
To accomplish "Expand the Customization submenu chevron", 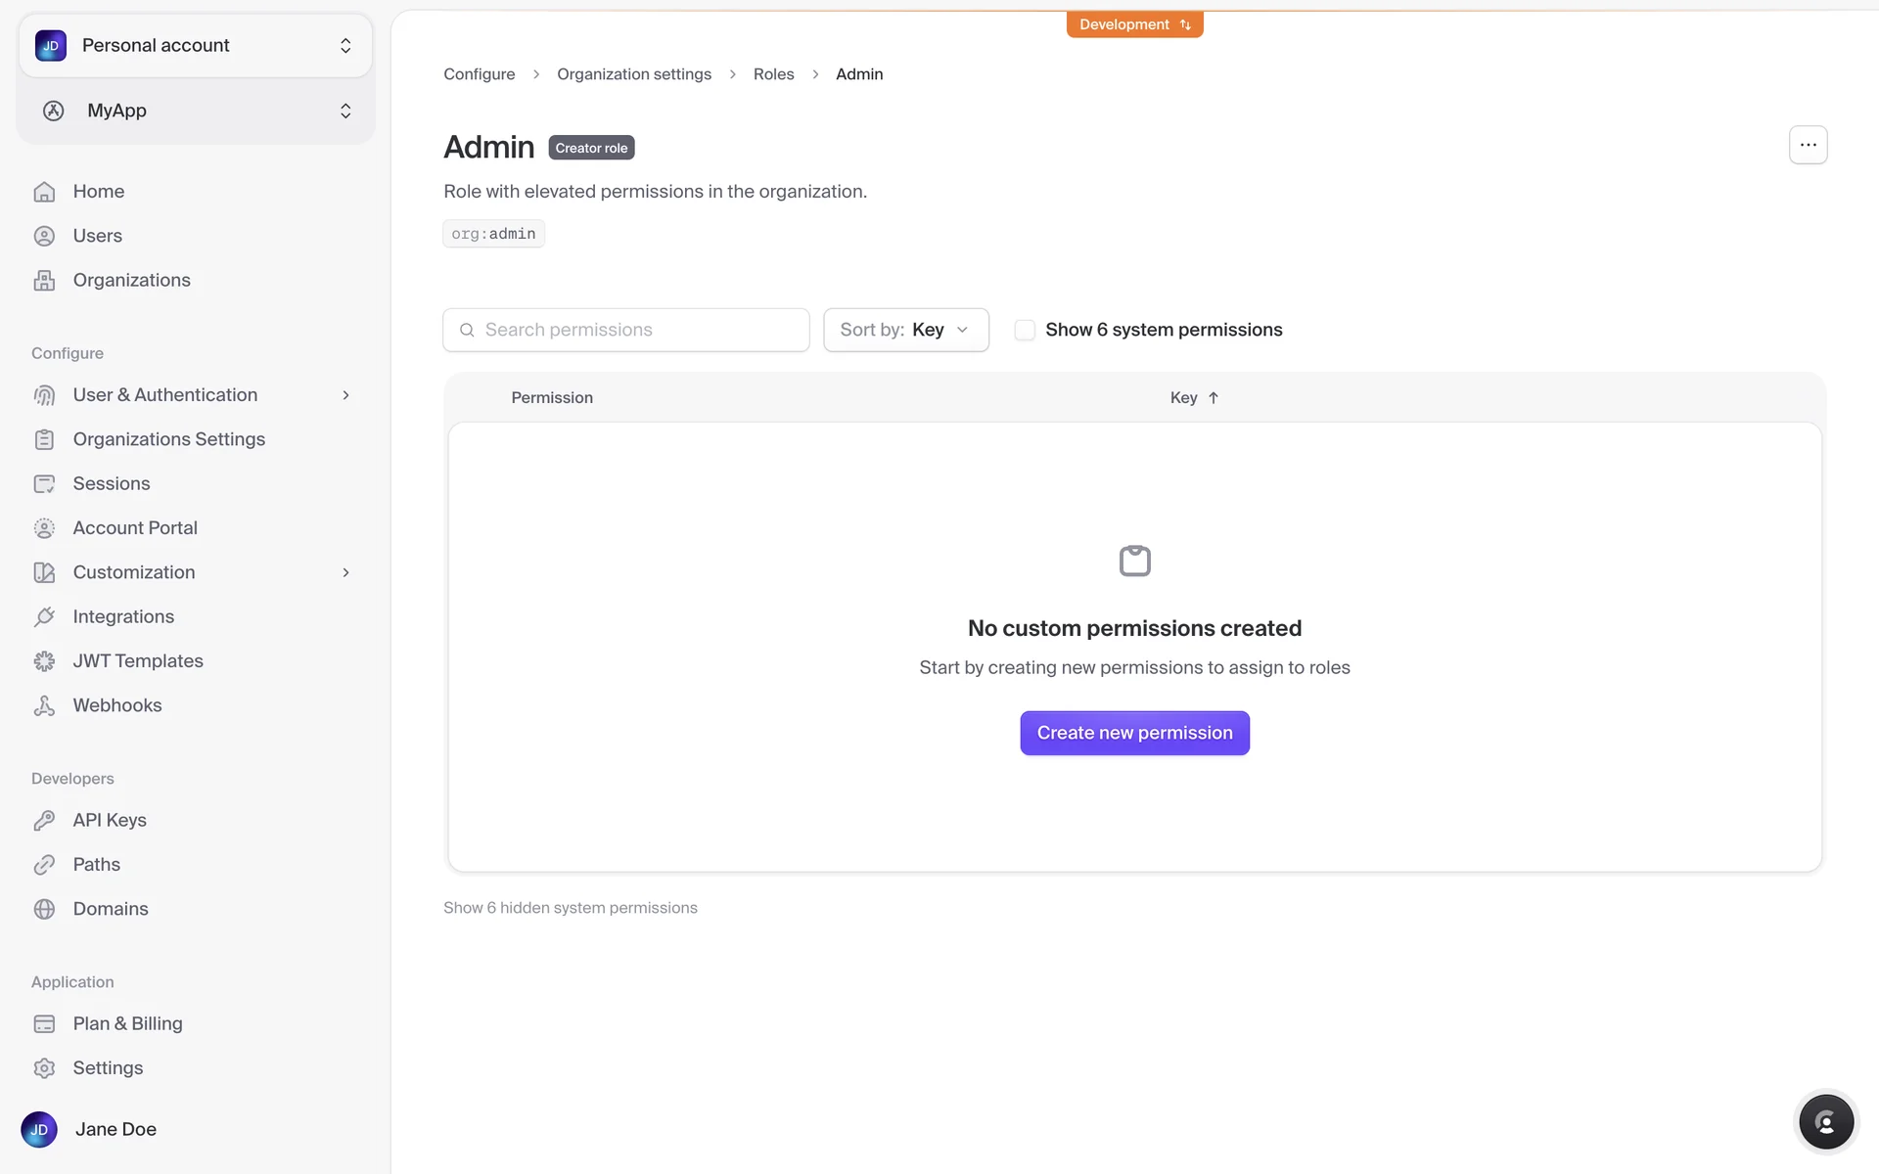I will pyautogui.click(x=345, y=572).
